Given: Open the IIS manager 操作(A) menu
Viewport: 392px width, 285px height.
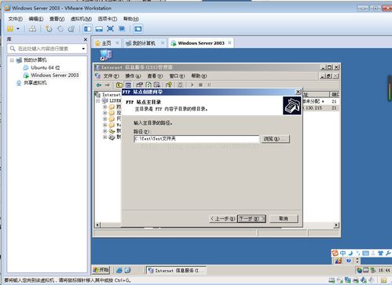Looking at the screenshot, I should (x=133, y=76).
